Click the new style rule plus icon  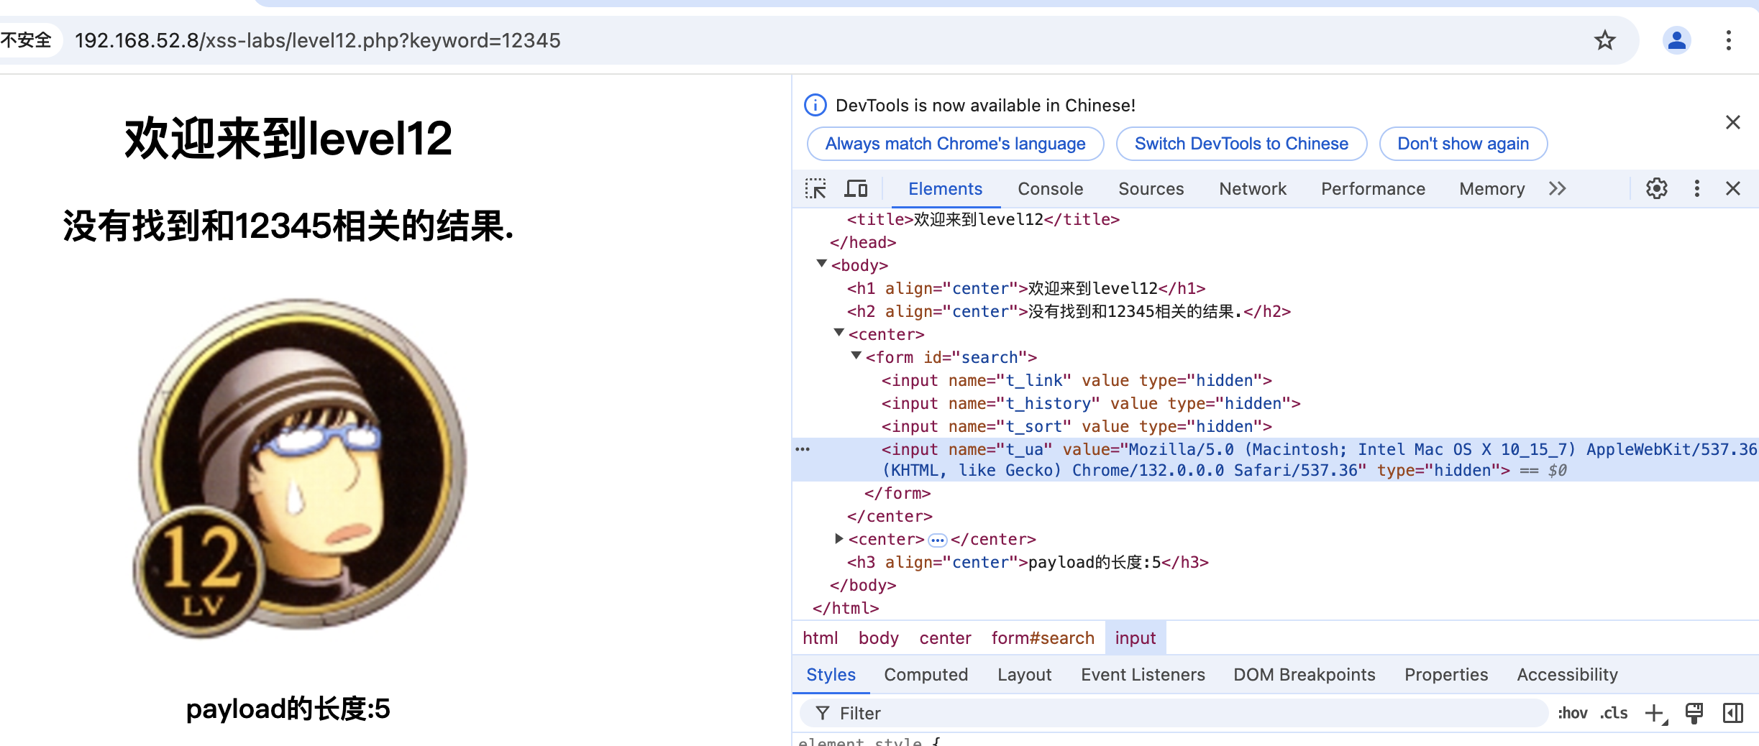1655,713
